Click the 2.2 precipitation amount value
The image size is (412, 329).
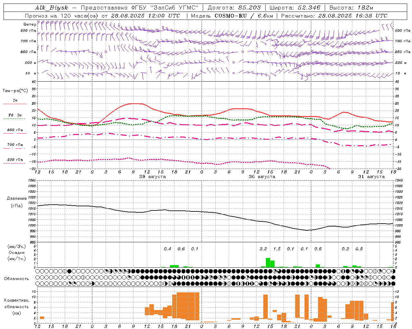point(263,249)
